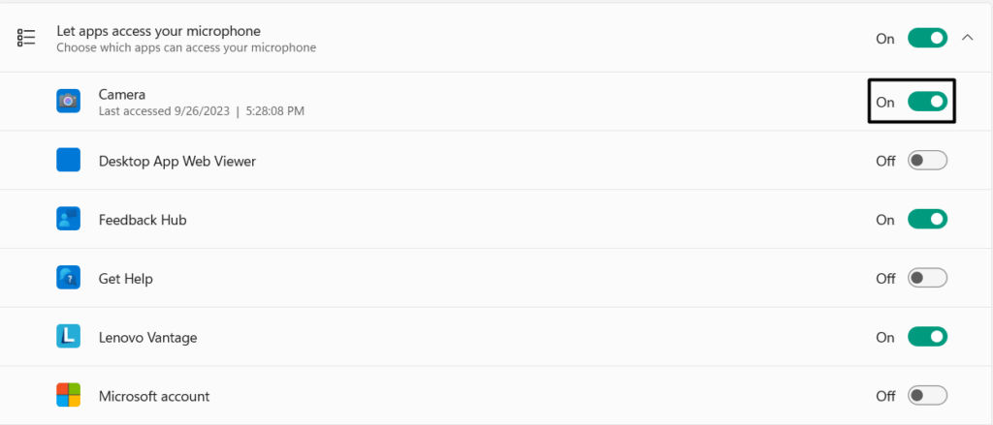
Task: Click the Camera app icon
Action: (x=68, y=101)
